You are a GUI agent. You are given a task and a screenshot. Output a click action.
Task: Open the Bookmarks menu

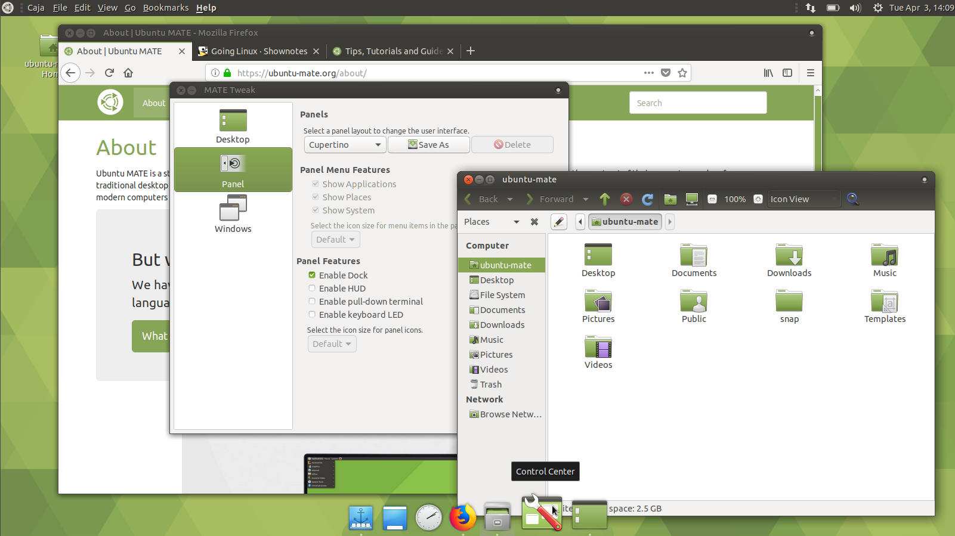[166, 8]
